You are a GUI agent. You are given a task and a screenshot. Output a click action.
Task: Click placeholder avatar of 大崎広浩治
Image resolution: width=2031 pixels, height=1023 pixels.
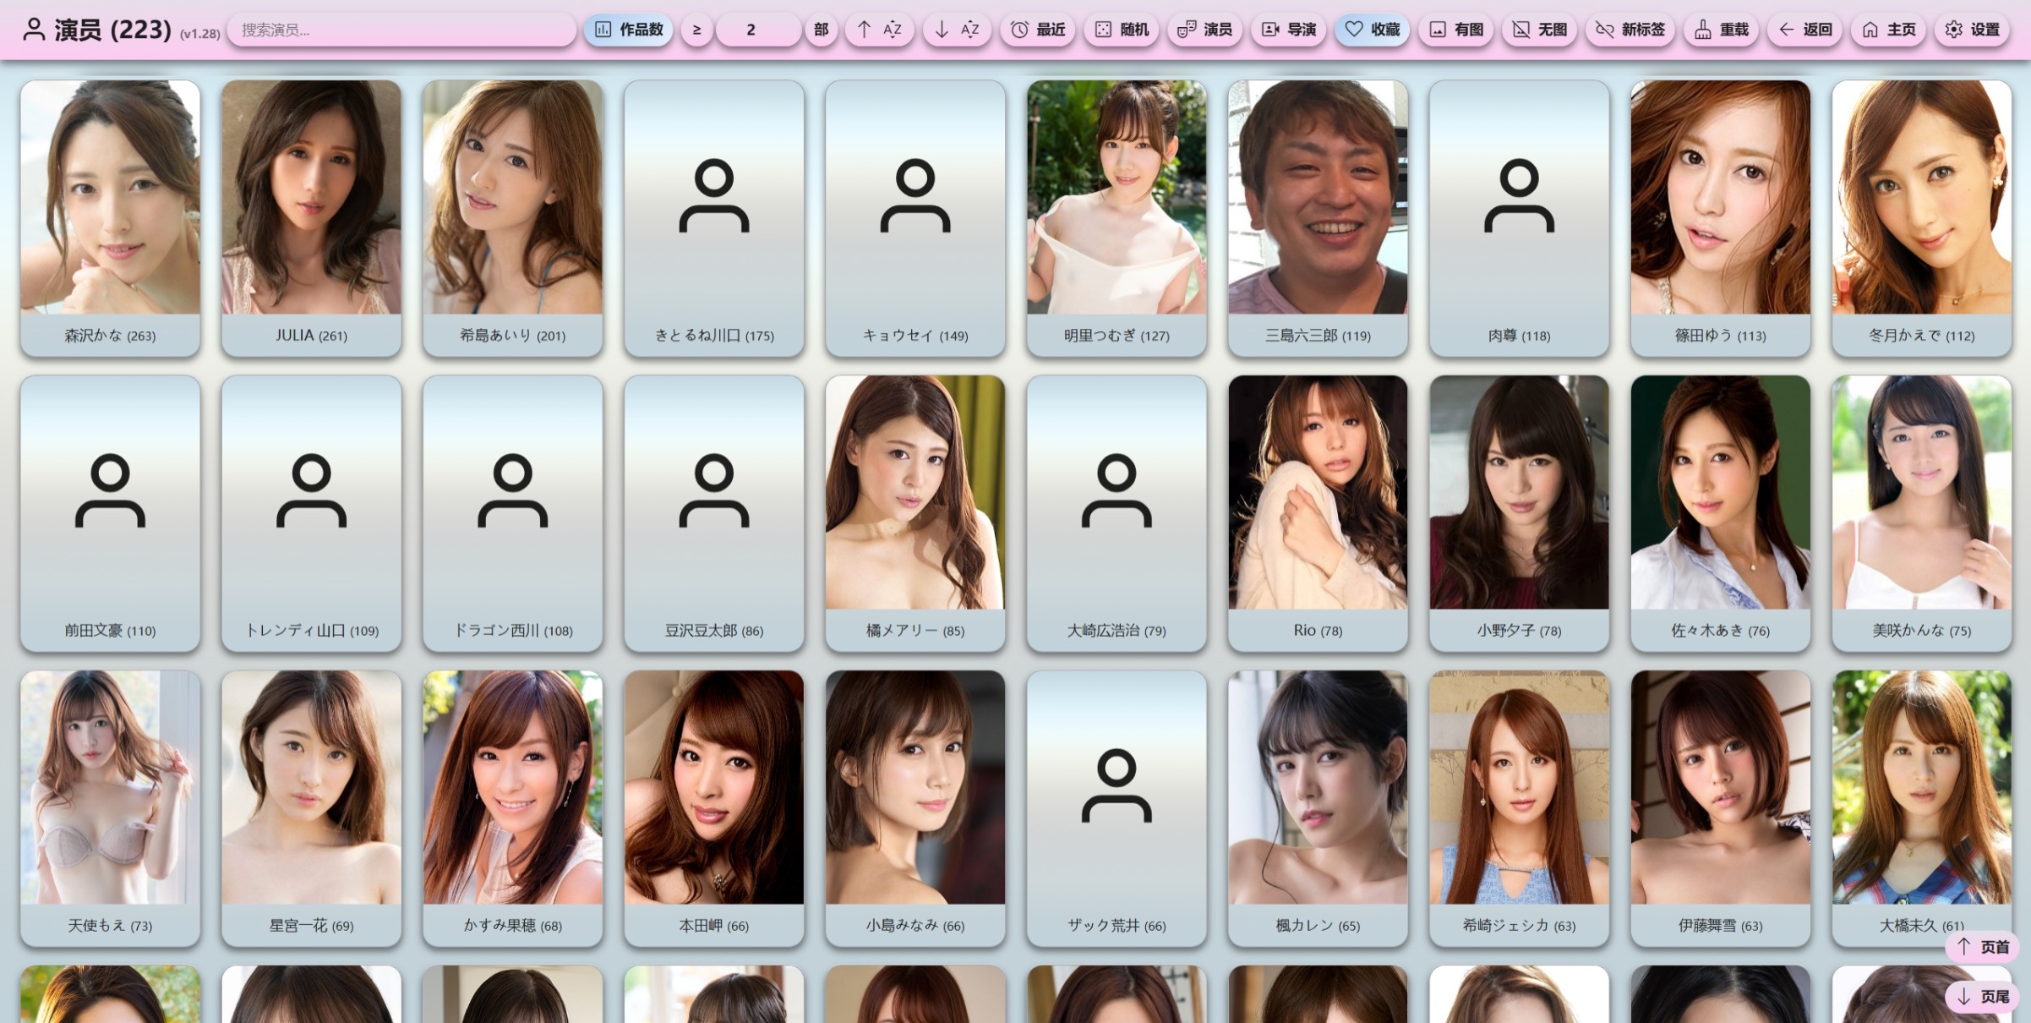pos(1117,491)
